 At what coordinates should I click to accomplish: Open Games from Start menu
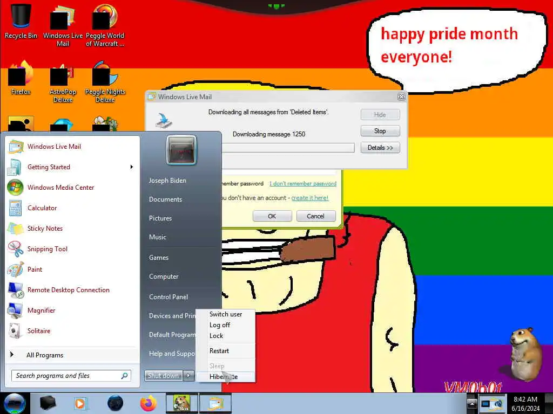point(159,257)
